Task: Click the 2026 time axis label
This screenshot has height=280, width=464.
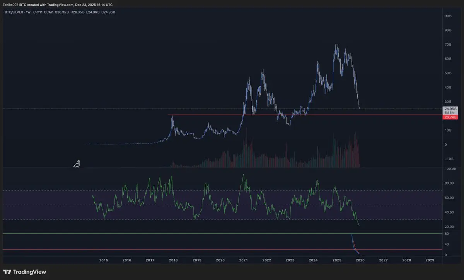Action: 360,260
